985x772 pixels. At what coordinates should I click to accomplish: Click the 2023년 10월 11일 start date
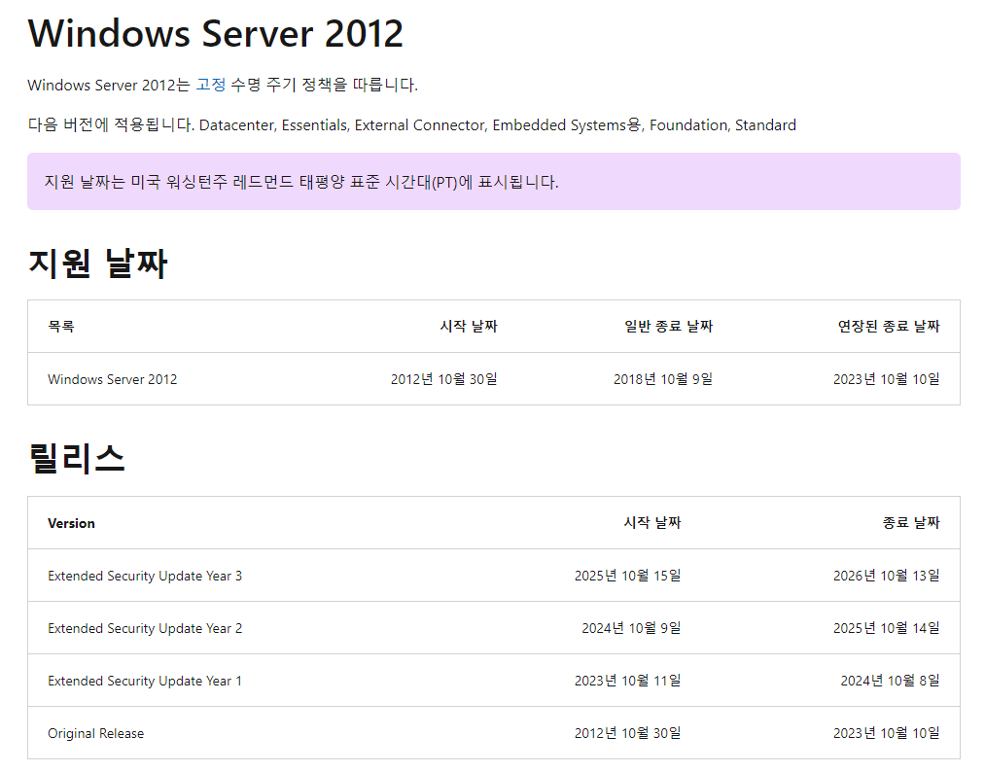pyautogui.click(x=627, y=681)
